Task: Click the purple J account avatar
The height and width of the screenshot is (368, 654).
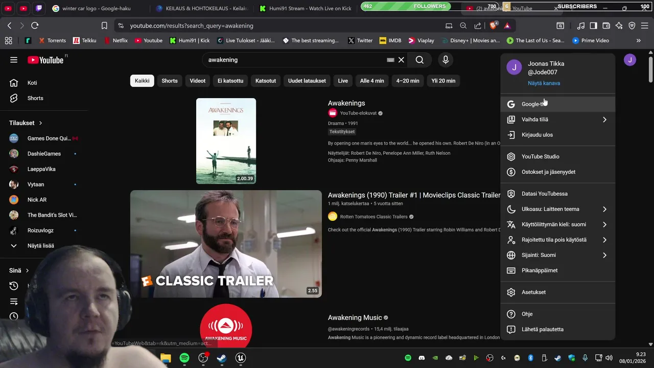Action: [630, 60]
